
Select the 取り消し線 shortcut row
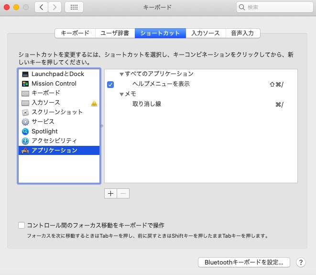point(201,104)
